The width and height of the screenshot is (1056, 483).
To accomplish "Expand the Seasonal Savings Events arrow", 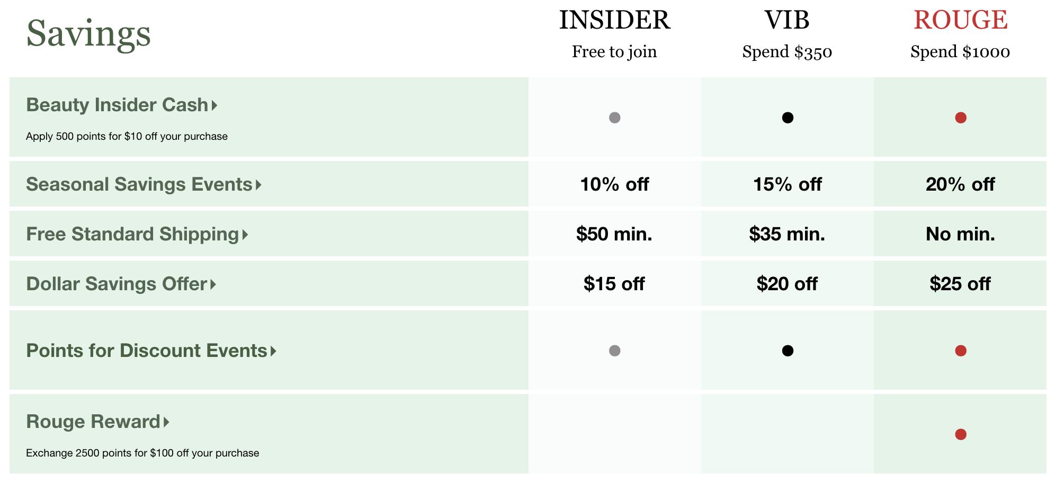I will (258, 185).
